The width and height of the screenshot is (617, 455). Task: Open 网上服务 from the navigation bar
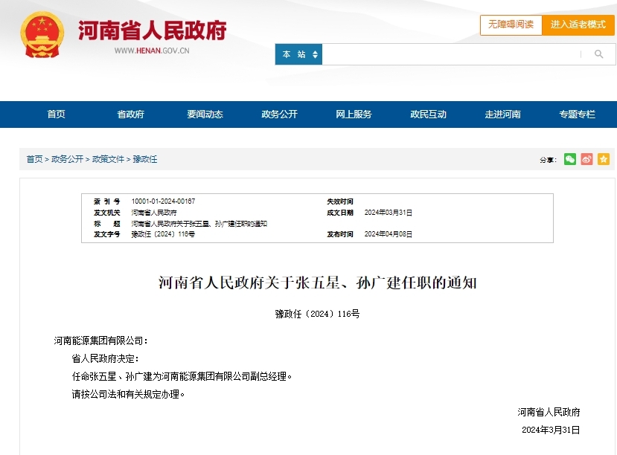(x=354, y=114)
